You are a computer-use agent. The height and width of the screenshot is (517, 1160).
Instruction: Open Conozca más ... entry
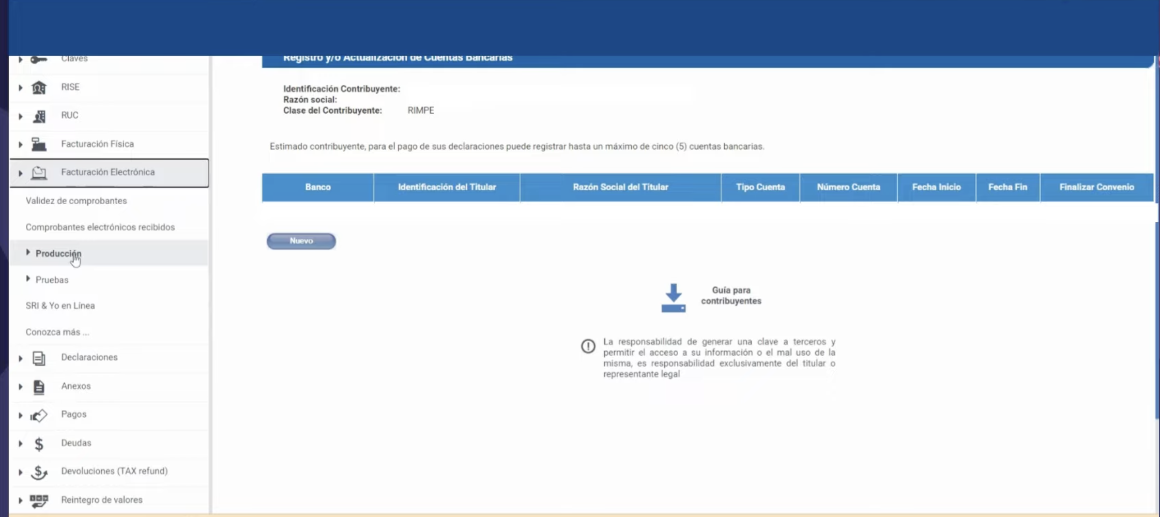tap(57, 332)
